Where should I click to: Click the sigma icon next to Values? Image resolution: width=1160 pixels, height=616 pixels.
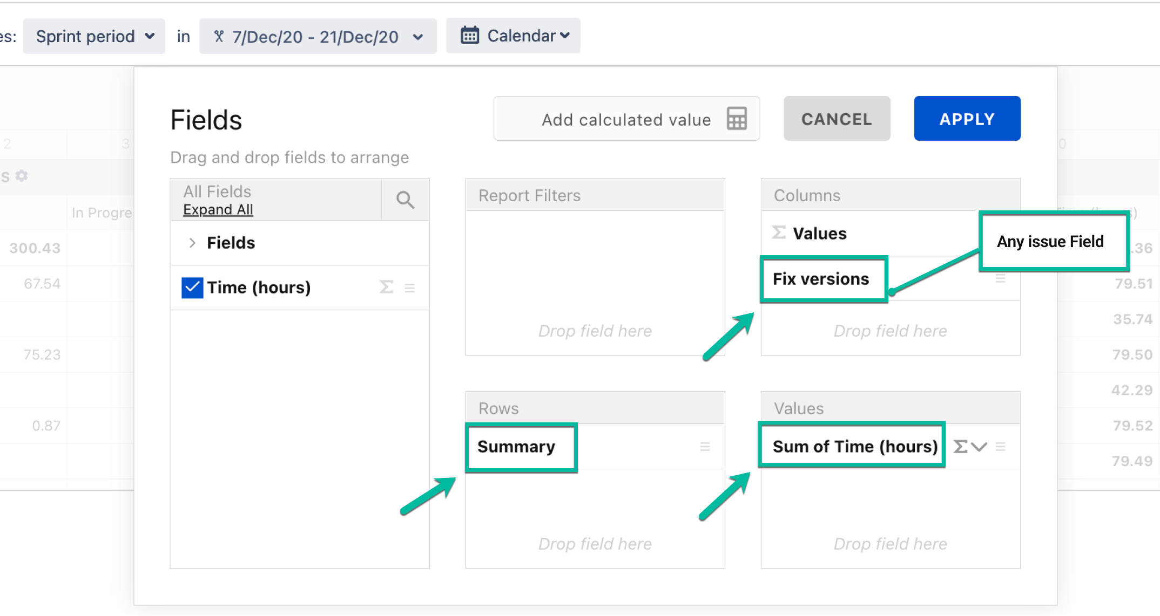(x=779, y=232)
